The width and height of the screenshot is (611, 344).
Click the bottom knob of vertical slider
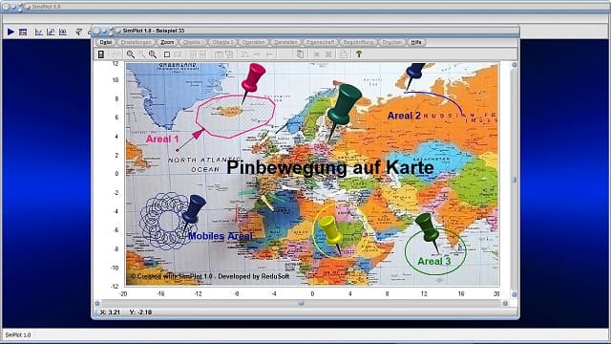(514, 294)
